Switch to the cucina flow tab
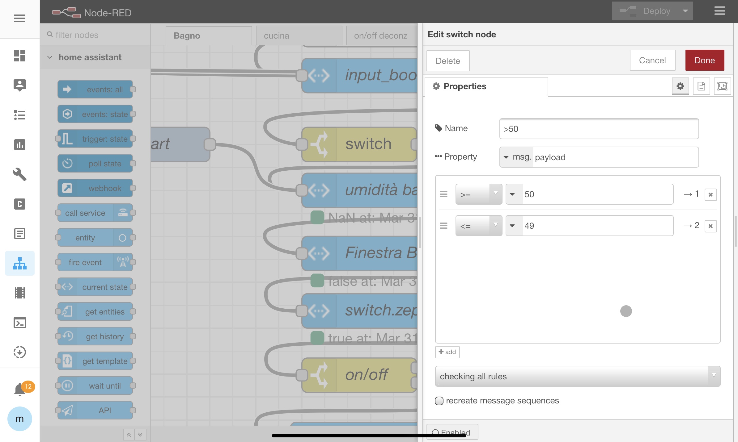Image resolution: width=738 pixels, height=442 pixels. (299, 36)
